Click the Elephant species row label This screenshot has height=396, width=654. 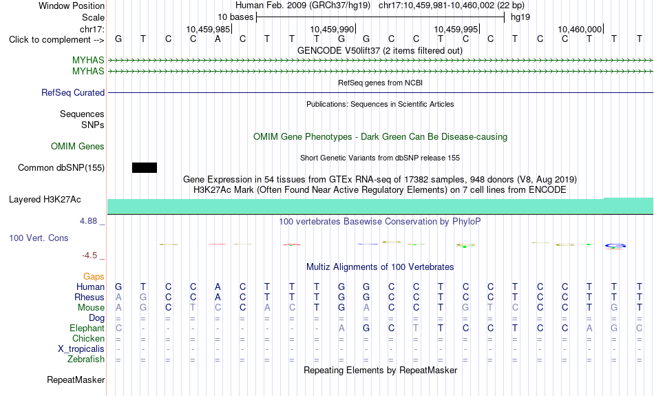87,329
